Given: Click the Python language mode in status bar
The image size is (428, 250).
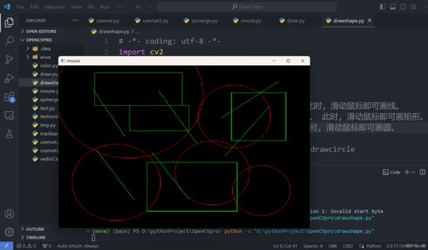Looking at the screenshot, I should (373, 245).
